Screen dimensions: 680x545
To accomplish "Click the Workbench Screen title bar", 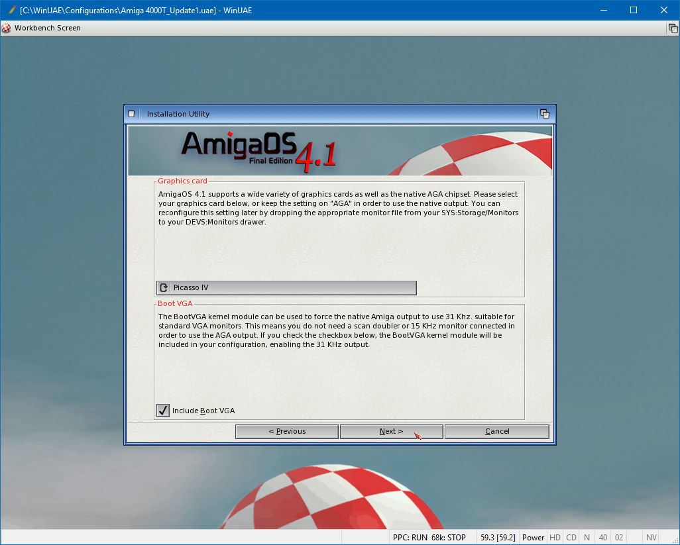I will tap(331, 28).
